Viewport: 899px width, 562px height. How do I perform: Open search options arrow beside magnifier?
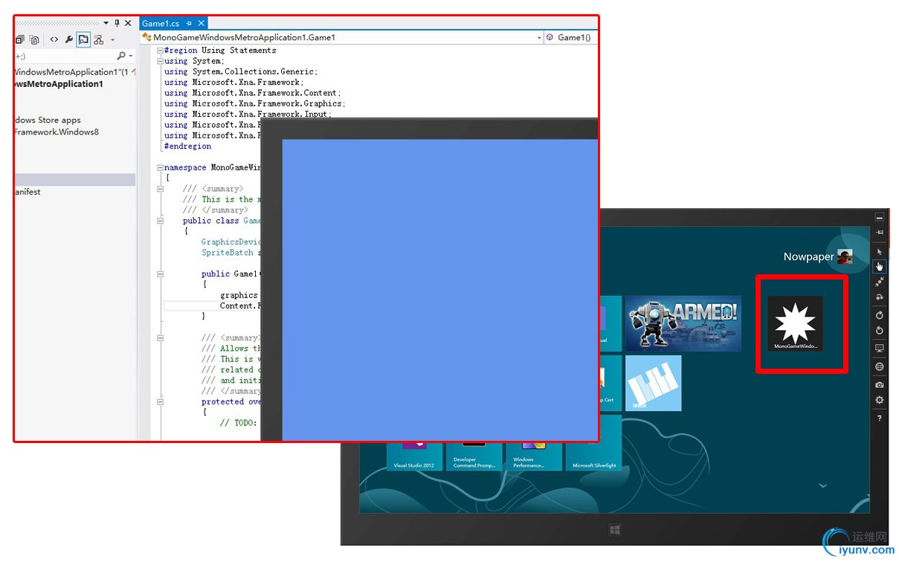tap(131, 56)
